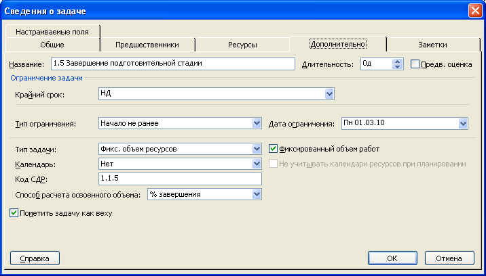The height and width of the screenshot is (276, 486).
Task: Uncheck Пометить задачу как веху
Action: click(x=14, y=213)
